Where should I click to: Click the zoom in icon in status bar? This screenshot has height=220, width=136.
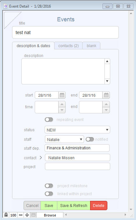pos(27,215)
